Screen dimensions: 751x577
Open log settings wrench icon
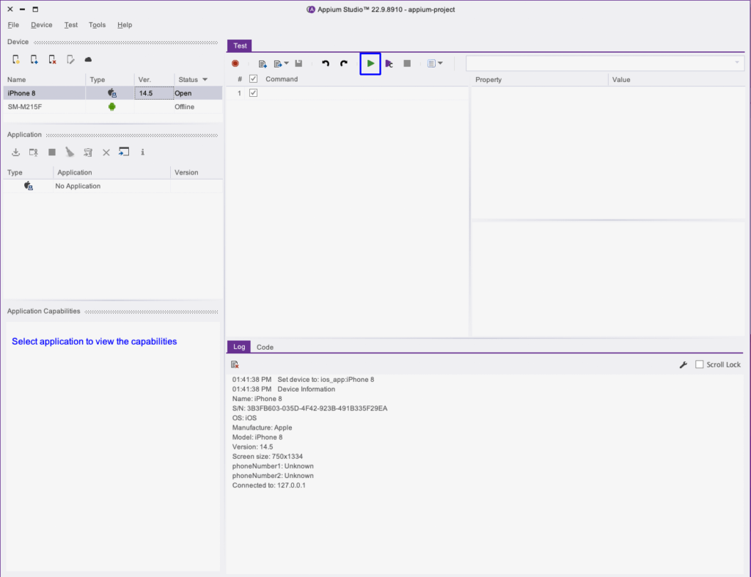pyautogui.click(x=684, y=364)
